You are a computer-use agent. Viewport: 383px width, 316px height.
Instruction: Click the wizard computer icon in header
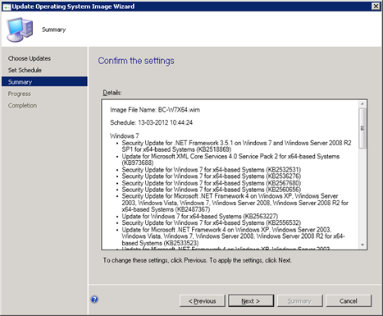click(20, 30)
